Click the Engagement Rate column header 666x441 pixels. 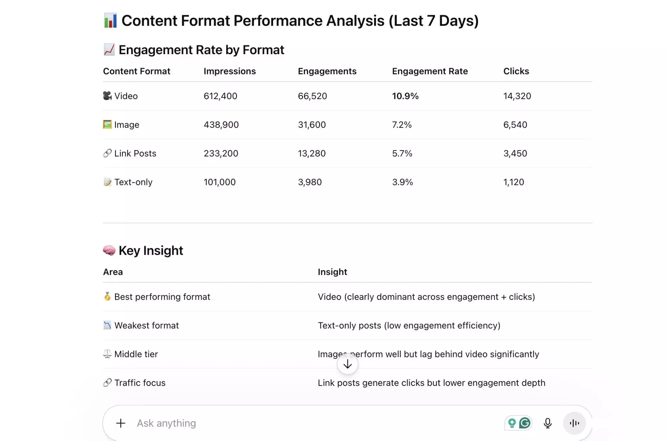(x=430, y=71)
